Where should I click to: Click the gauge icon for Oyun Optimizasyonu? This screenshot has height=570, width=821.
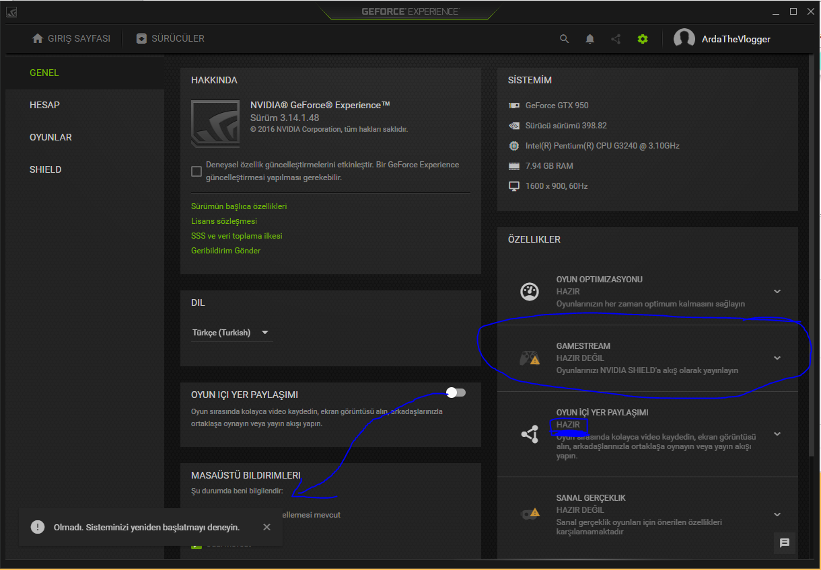coord(530,292)
